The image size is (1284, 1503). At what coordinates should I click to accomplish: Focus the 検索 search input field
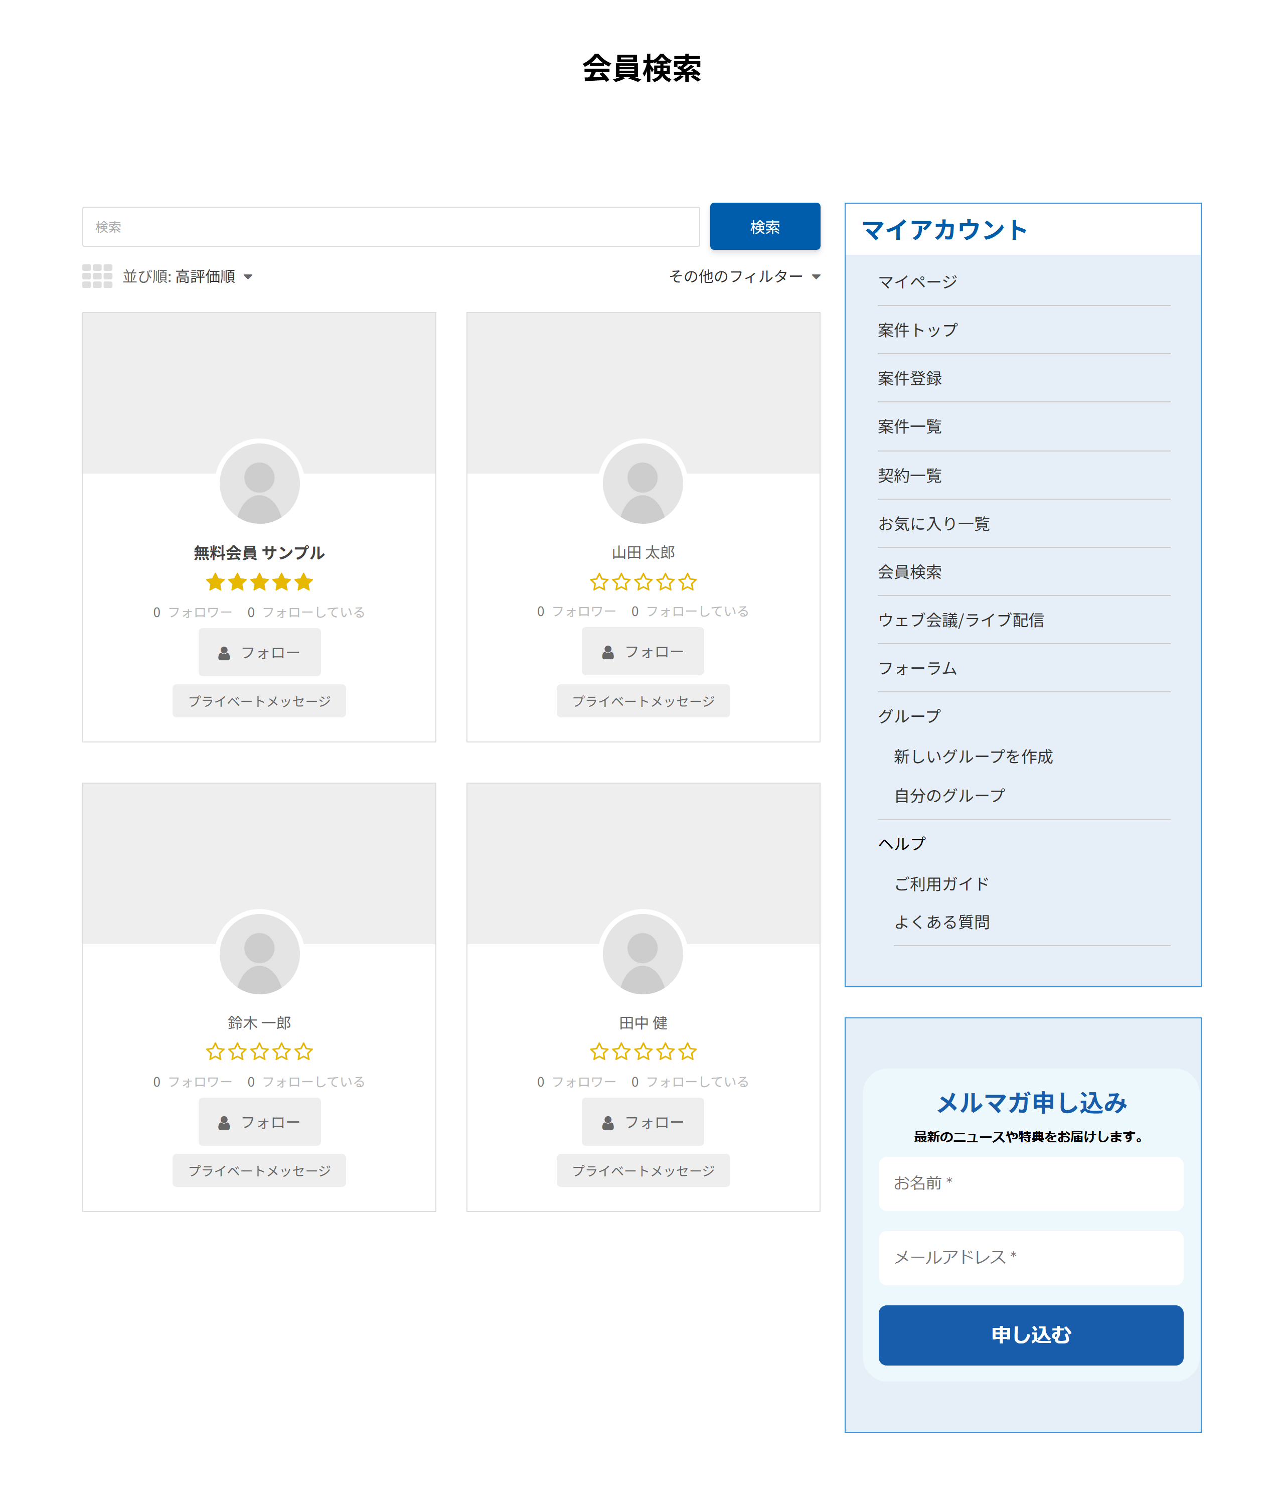390,227
